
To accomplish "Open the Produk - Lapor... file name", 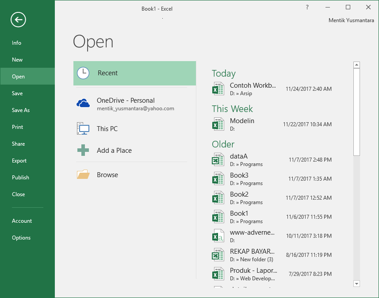I will click(x=253, y=271).
